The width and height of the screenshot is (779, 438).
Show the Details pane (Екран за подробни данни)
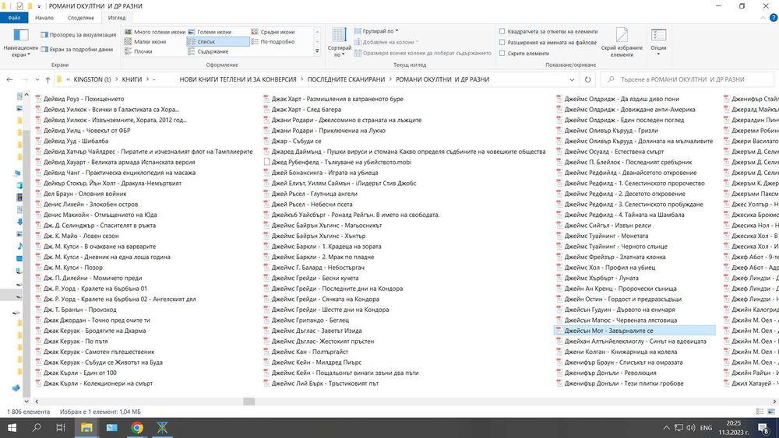tap(76, 49)
